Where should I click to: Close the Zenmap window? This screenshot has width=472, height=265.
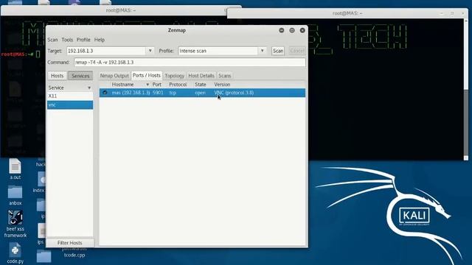pos(302,30)
